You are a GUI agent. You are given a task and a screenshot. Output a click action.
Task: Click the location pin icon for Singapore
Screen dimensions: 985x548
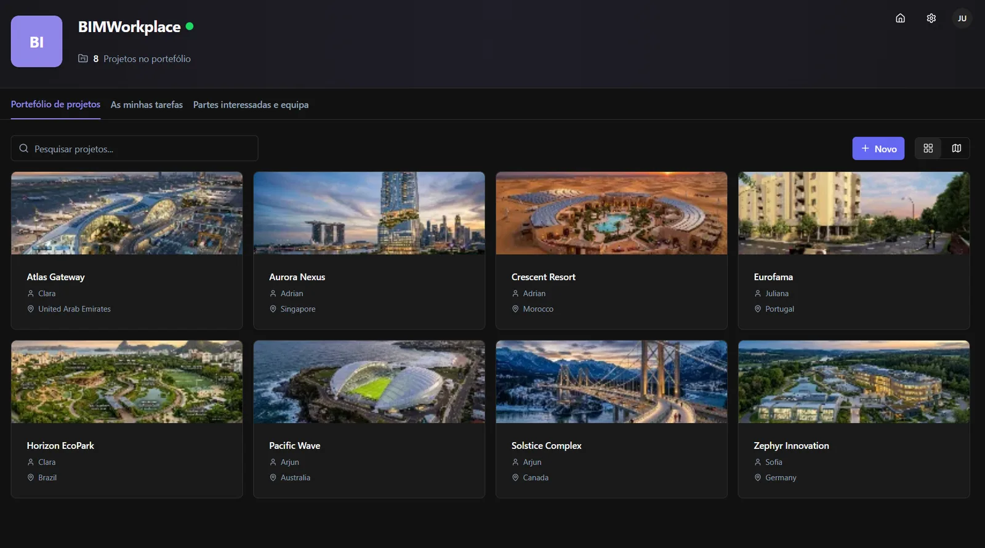pyautogui.click(x=273, y=309)
